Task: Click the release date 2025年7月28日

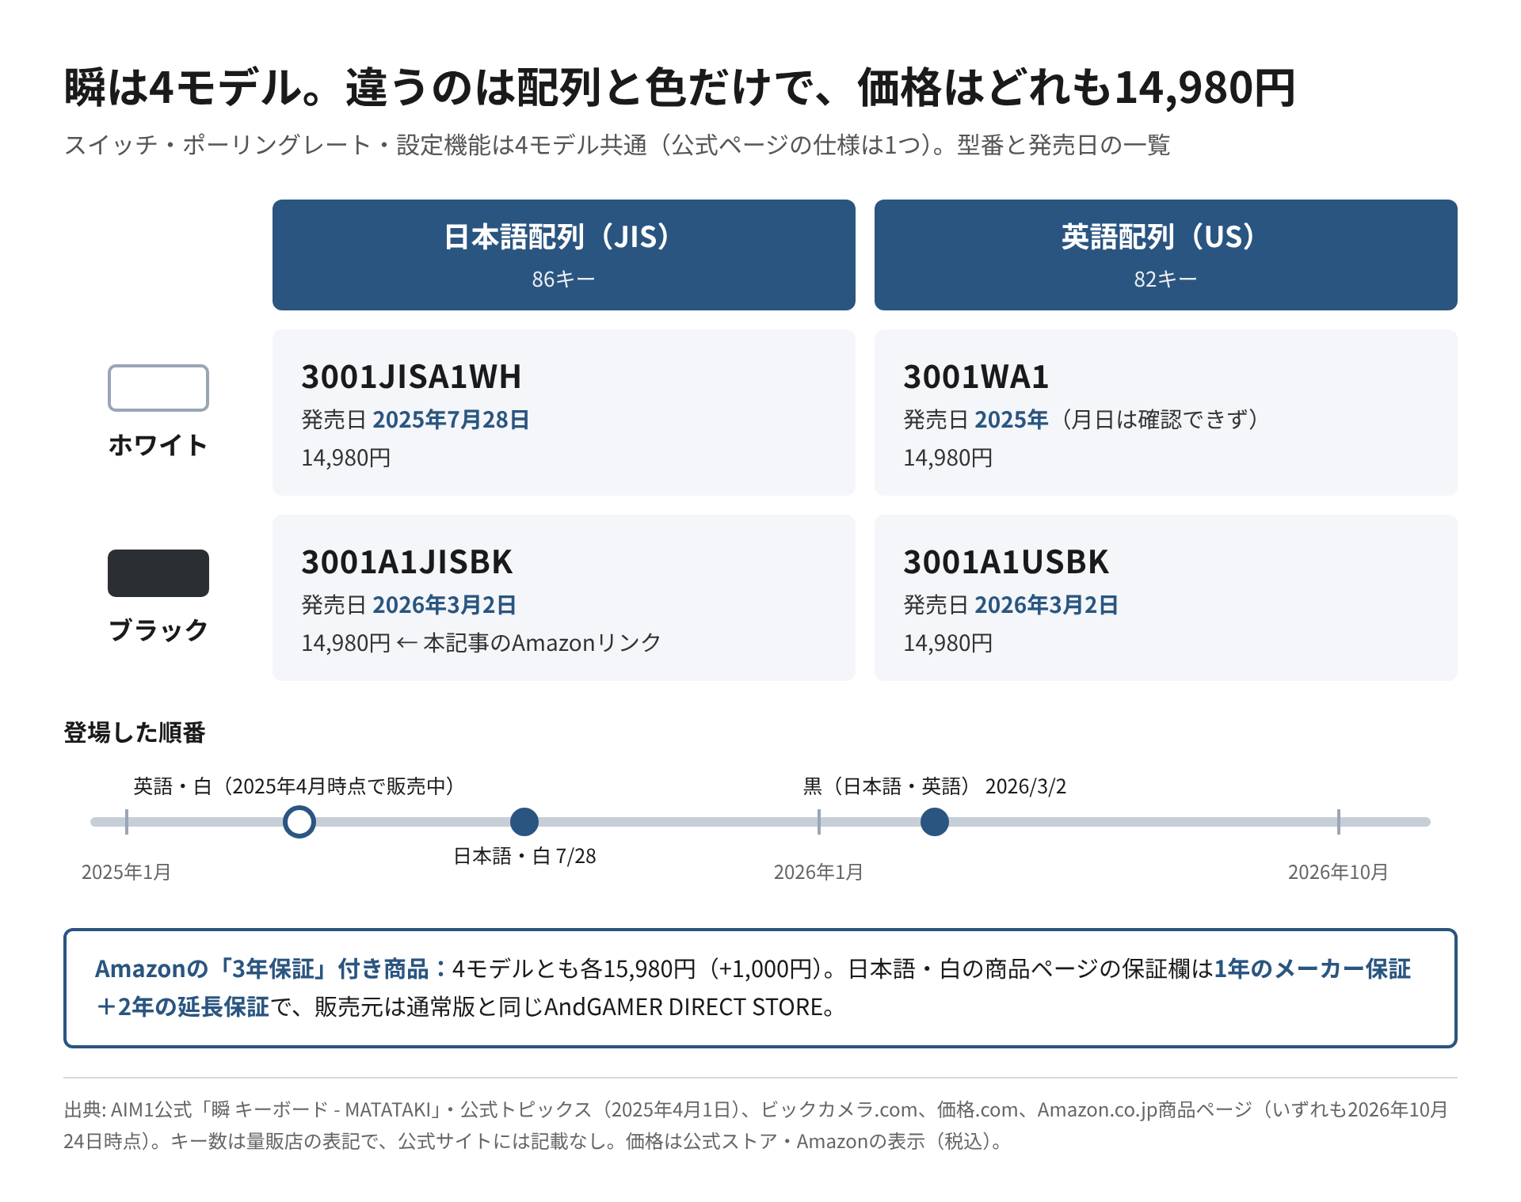Action: [451, 420]
